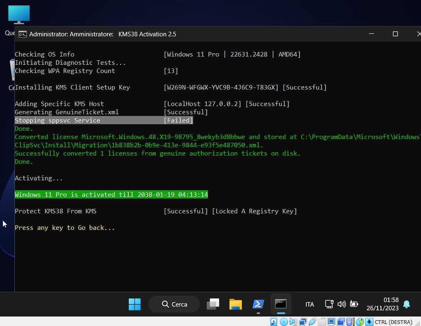The height and width of the screenshot is (326, 421).
Task: Click the VirtualBox network indicator
Action: point(303,322)
